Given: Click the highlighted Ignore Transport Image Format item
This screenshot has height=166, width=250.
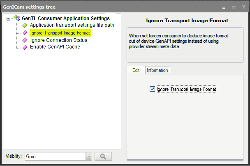Looking at the screenshot, I should (60, 33).
